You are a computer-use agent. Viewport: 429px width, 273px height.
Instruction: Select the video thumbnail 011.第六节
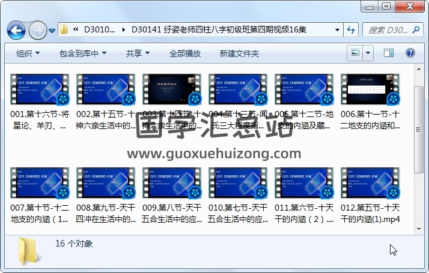tap(304, 183)
